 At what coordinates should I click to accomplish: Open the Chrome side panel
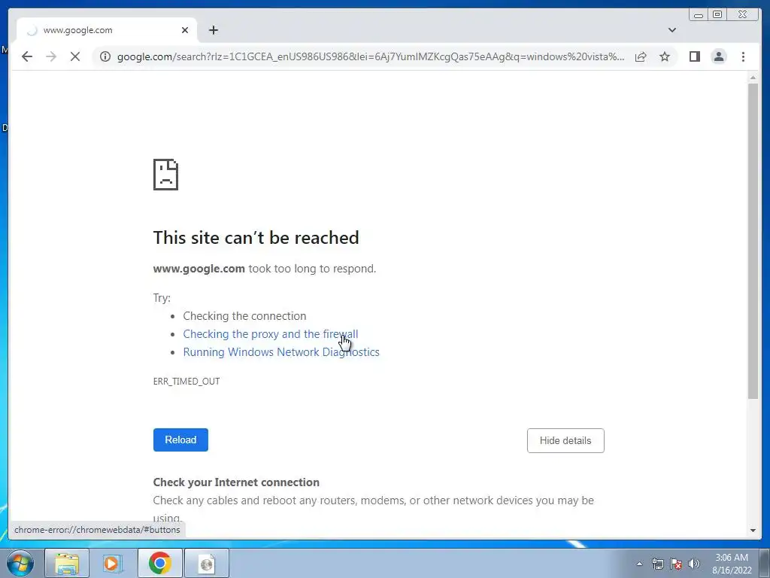tap(694, 56)
